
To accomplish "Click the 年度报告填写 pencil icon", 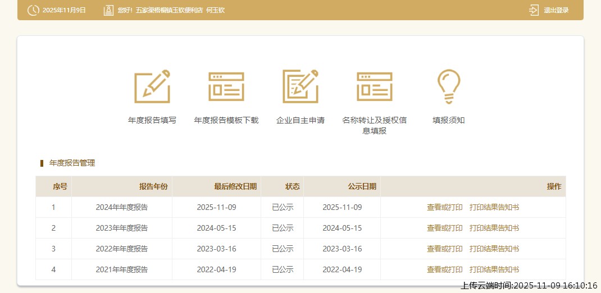I will click(x=152, y=86).
